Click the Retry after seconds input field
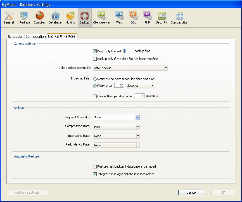The image size is (242, 202). (119, 86)
